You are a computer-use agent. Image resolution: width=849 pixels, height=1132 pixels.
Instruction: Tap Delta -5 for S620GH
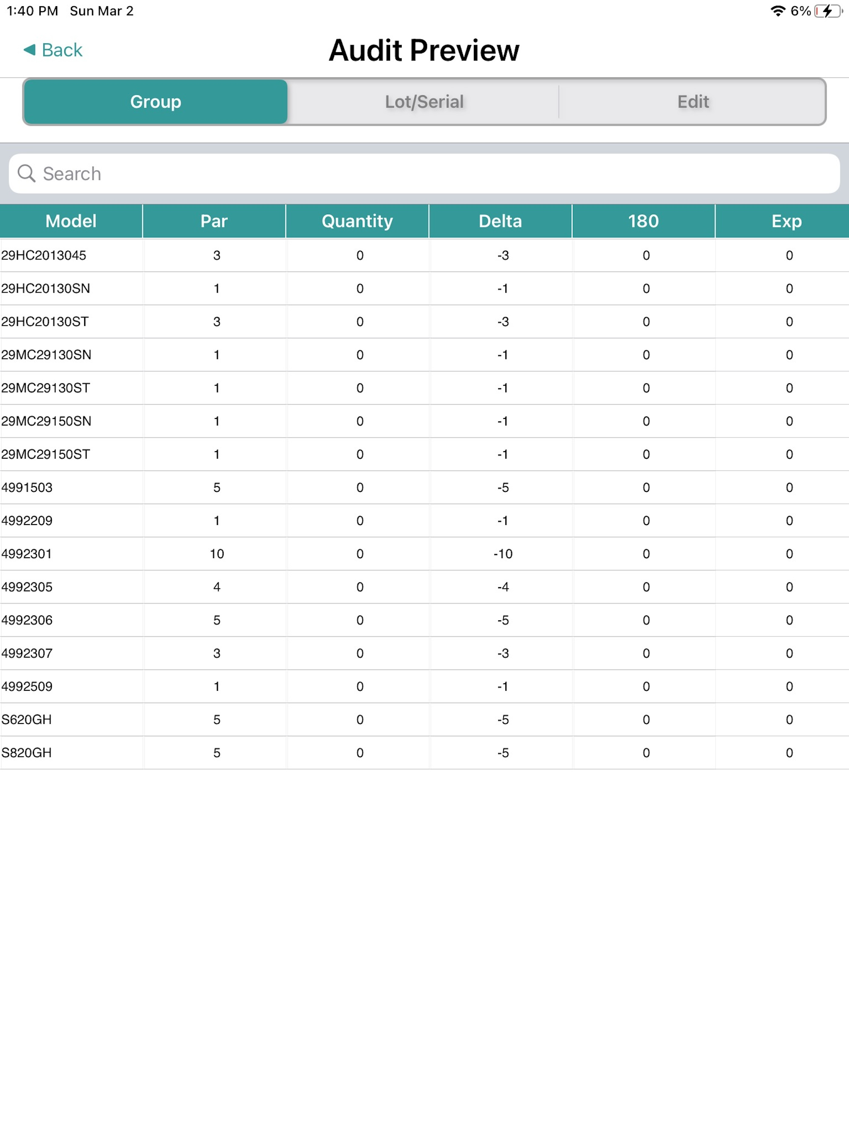(x=503, y=720)
